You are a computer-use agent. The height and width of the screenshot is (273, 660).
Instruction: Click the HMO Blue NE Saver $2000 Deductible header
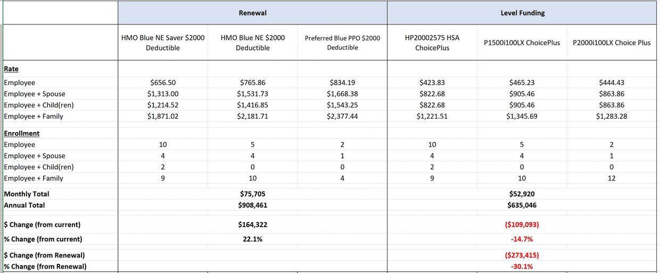(163, 43)
